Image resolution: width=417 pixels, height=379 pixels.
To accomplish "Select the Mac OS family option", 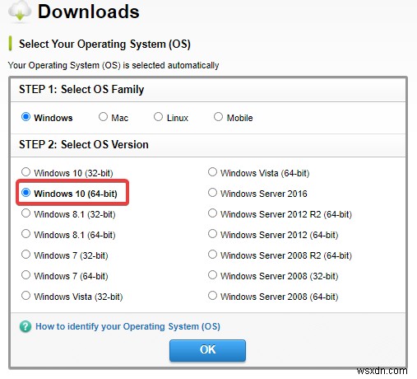I will click(x=103, y=117).
